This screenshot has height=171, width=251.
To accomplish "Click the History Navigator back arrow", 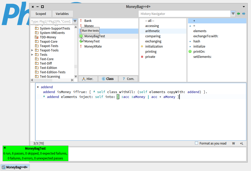I will pos(238,14).
